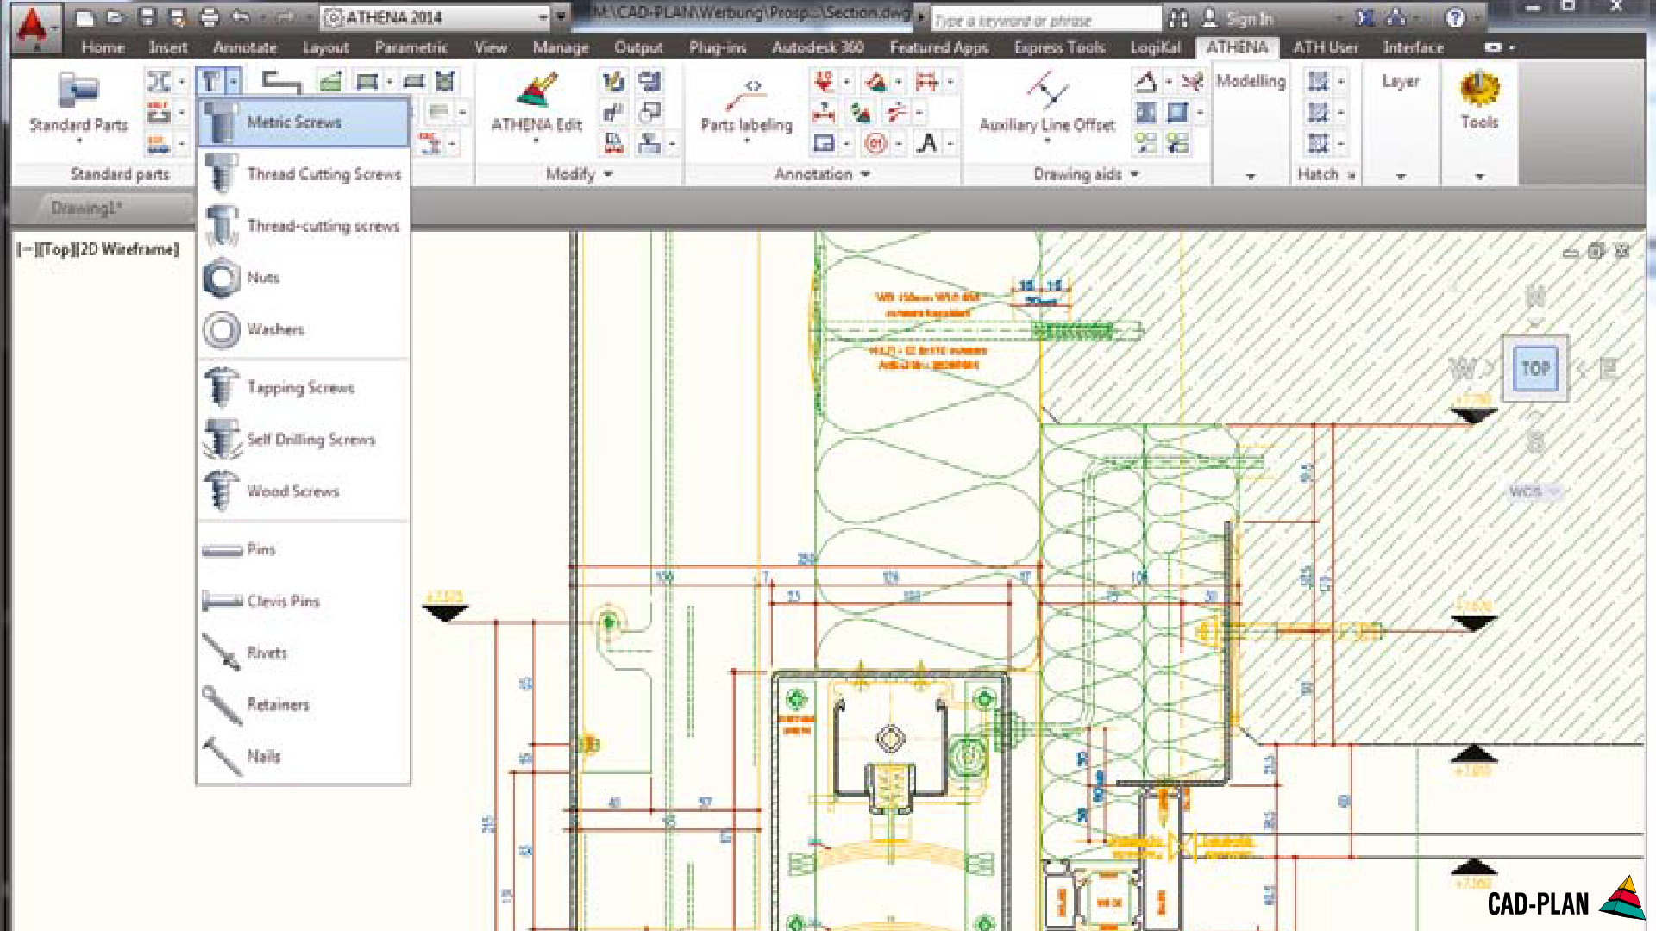Choose Tapping Screws from the list
Viewport: 1656px width, 931px height.
[303, 388]
